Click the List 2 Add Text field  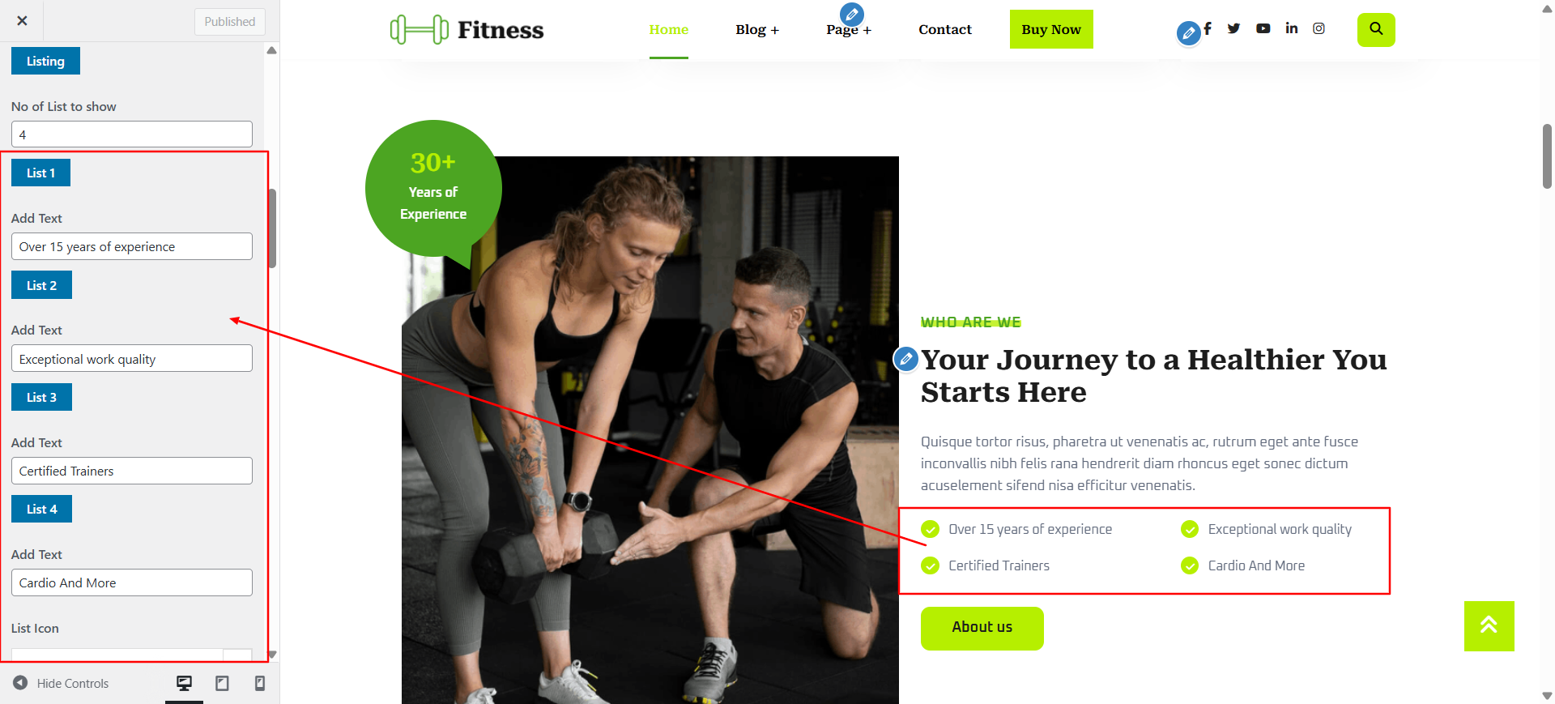coord(131,359)
